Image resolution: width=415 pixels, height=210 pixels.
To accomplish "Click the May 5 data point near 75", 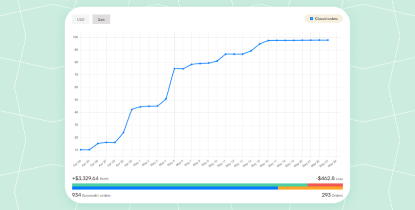I will click(174, 68).
